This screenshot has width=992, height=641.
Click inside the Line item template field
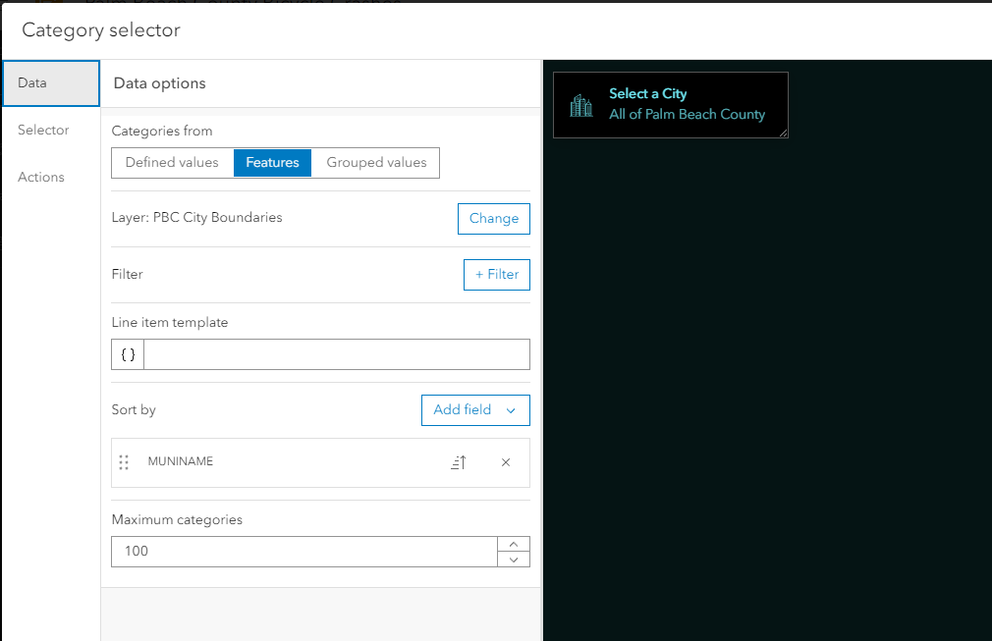(x=334, y=353)
